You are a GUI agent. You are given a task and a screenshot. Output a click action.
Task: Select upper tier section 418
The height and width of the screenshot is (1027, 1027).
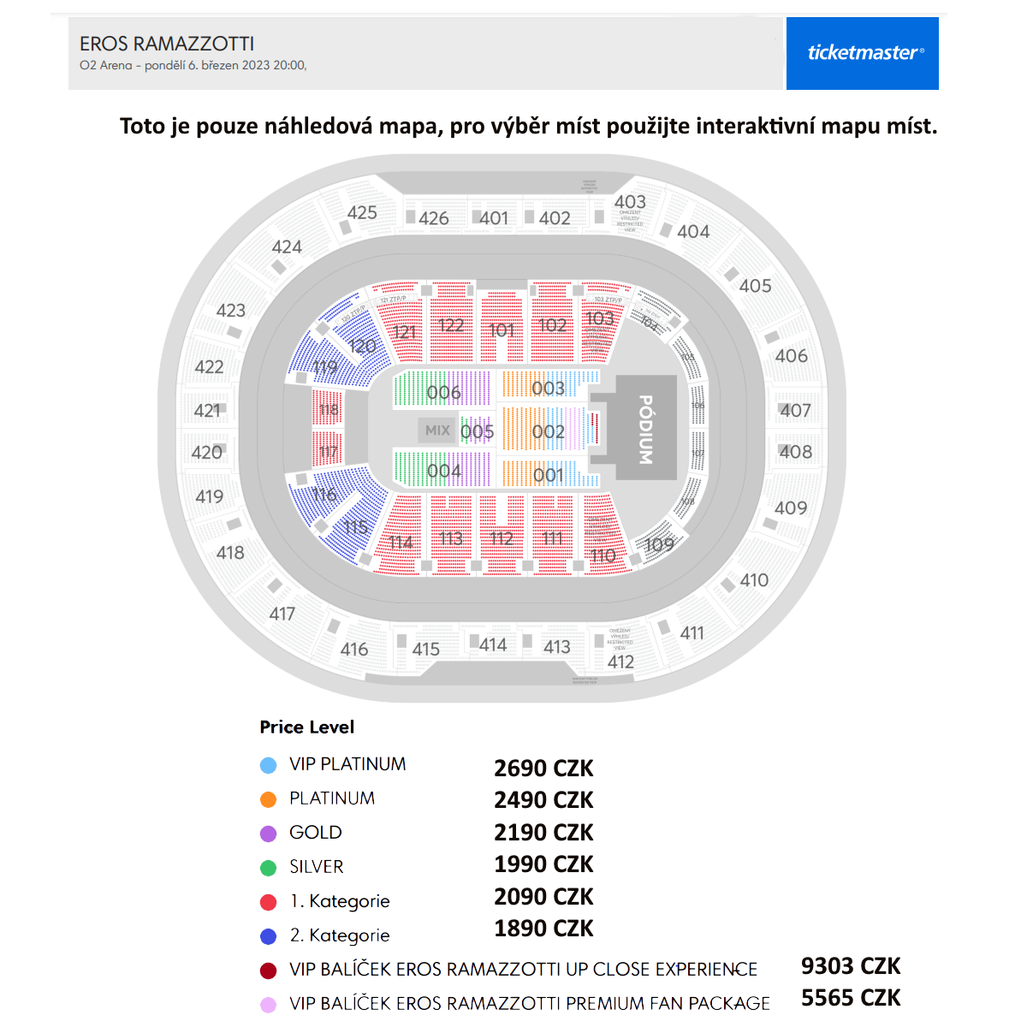point(230,553)
